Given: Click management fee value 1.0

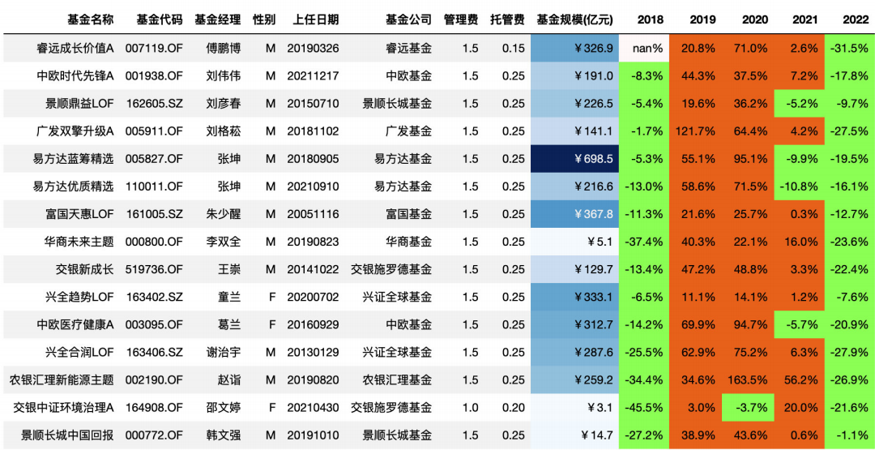Looking at the screenshot, I should click(x=471, y=408).
